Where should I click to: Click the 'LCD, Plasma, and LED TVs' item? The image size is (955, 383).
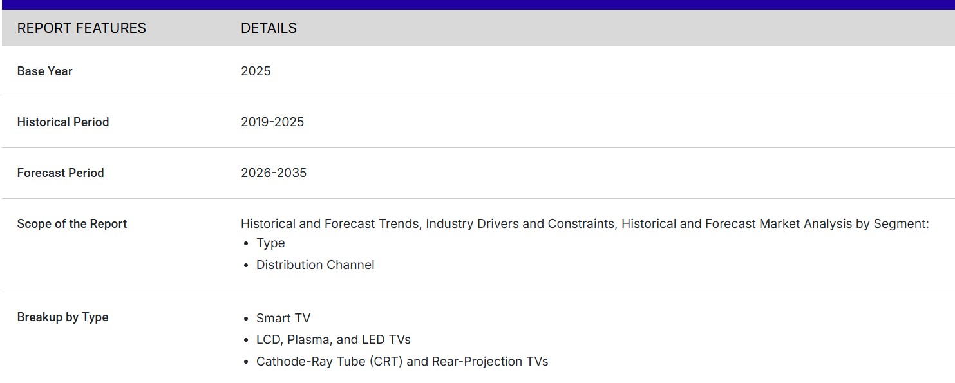point(333,340)
